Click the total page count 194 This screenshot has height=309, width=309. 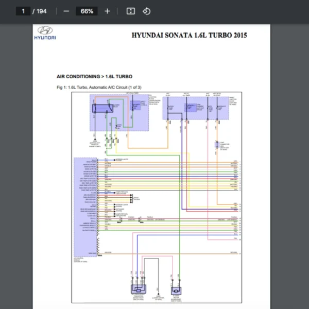[41, 11]
